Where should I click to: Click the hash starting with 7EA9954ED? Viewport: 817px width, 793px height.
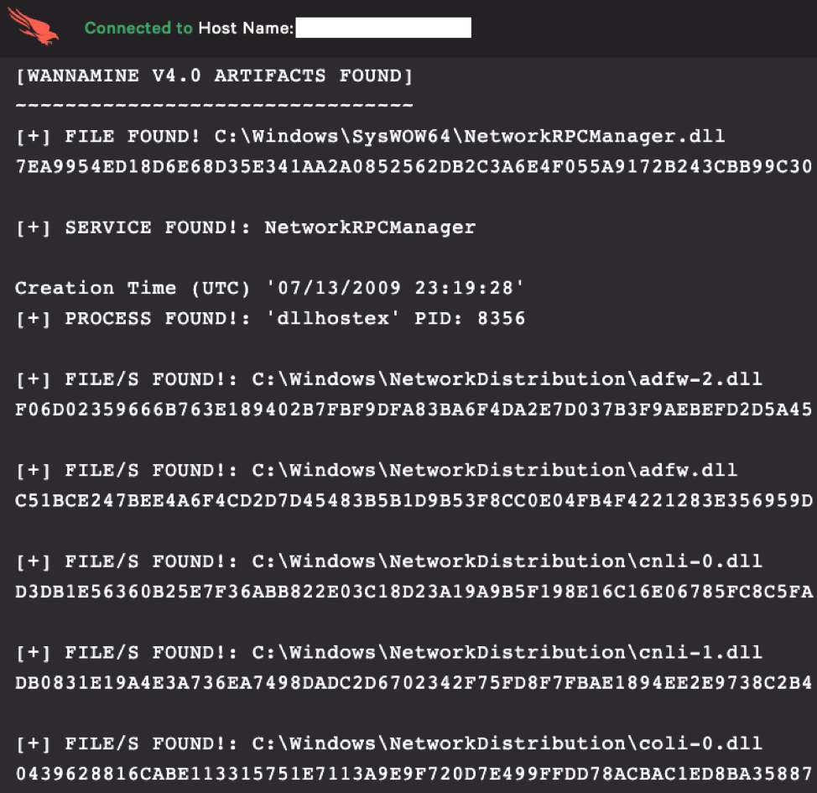coord(414,166)
